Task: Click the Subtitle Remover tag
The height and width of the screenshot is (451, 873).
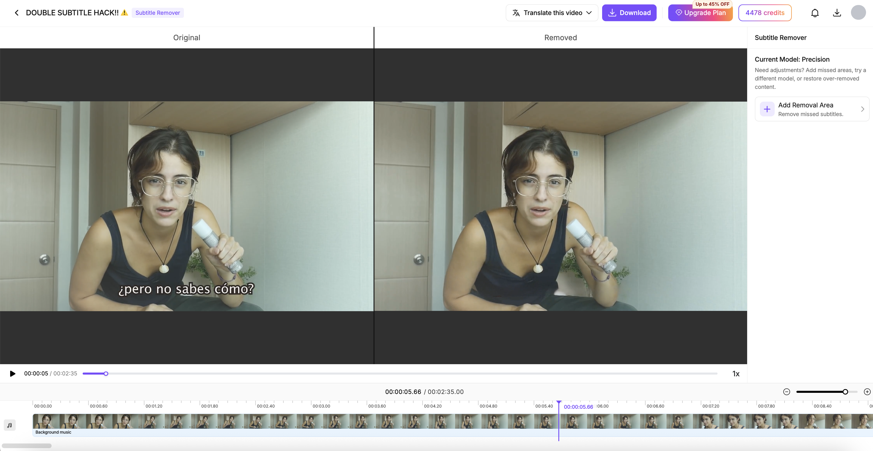Action: pyautogui.click(x=157, y=13)
